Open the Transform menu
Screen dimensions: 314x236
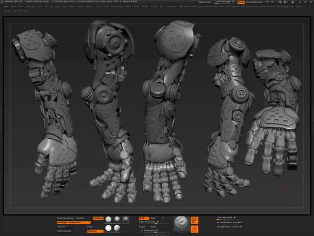click(x=172, y=6)
